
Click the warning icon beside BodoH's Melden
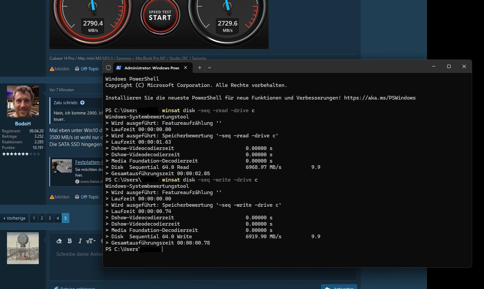(x=52, y=197)
